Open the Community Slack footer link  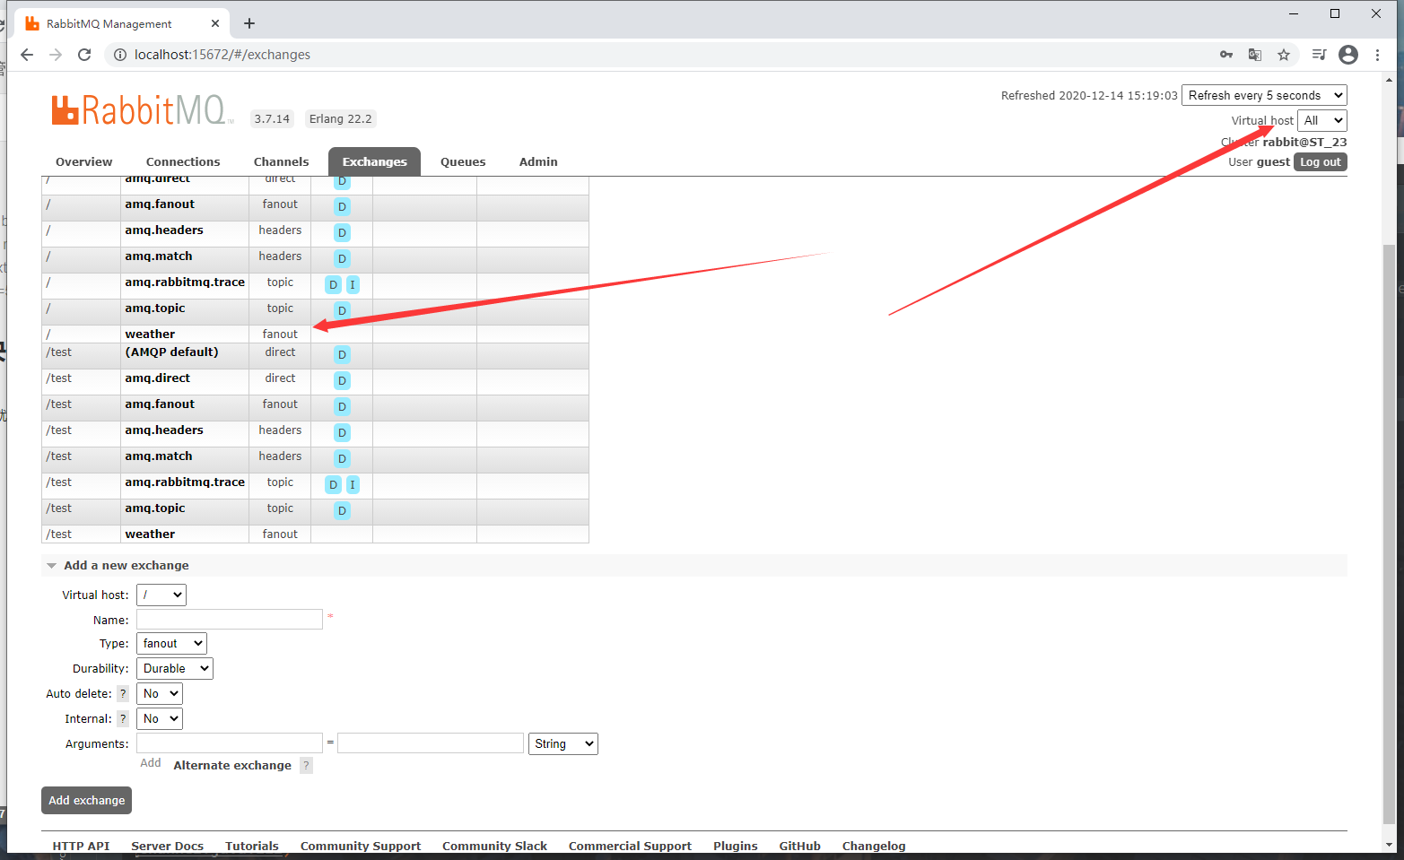(x=494, y=846)
